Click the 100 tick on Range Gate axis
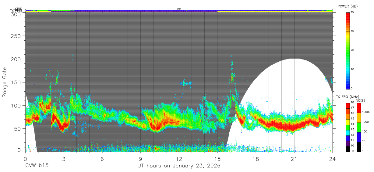374x172 pixels. [17, 105]
